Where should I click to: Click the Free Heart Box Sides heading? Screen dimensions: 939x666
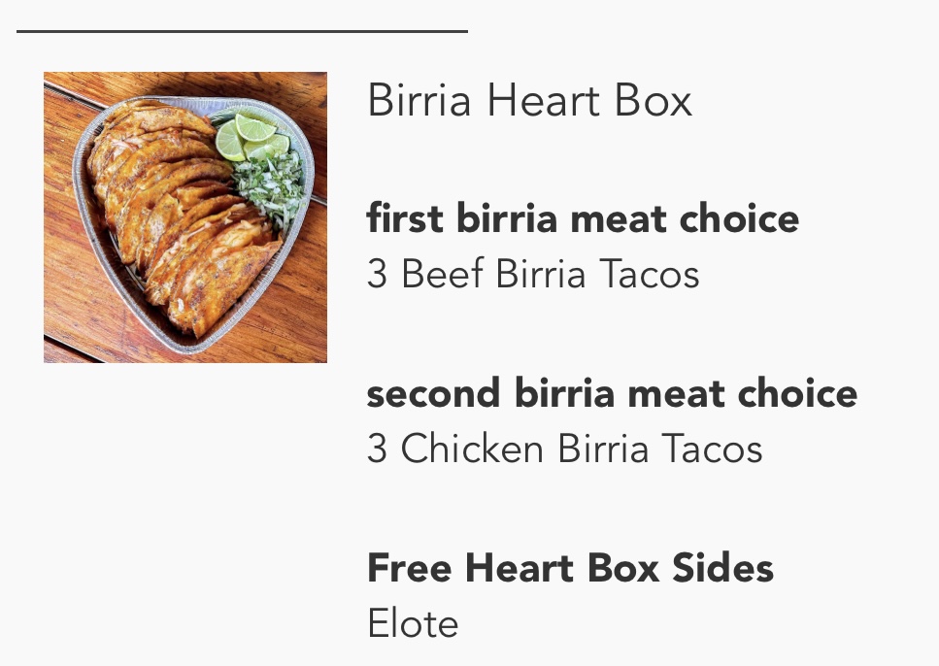tap(570, 568)
